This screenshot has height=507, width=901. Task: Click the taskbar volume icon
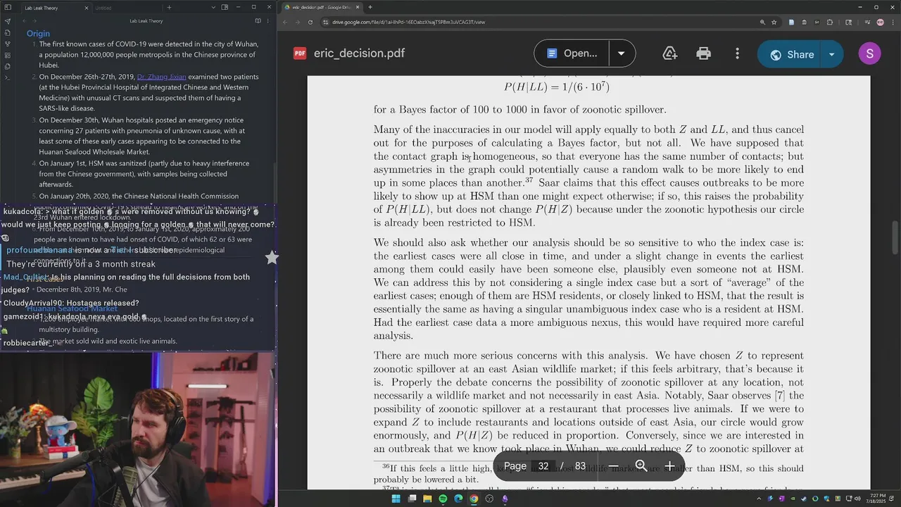[x=857, y=499]
